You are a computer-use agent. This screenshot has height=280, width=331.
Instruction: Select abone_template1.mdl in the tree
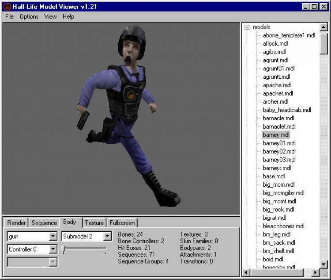(x=289, y=35)
